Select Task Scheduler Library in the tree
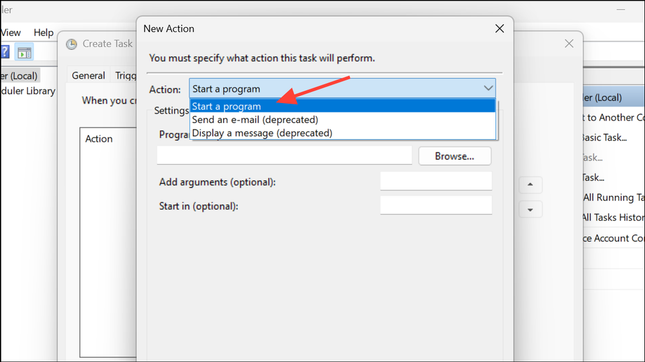This screenshot has width=645, height=362. point(29,91)
